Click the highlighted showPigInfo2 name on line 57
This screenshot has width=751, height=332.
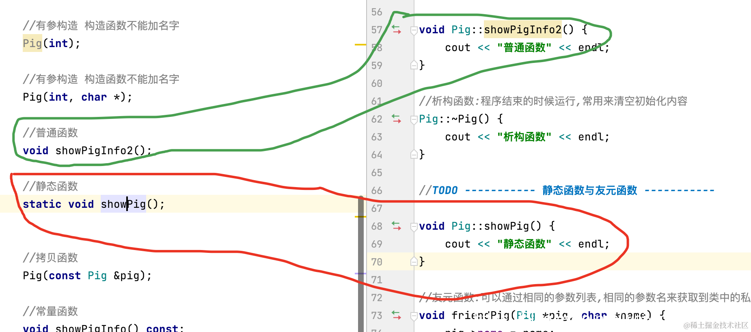523,30
